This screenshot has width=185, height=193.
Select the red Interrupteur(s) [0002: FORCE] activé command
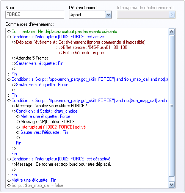coord(51,127)
